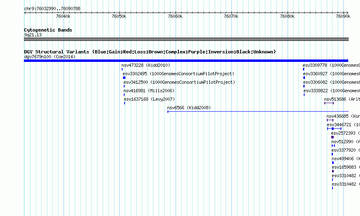Click the 76060k ruler position
This screenshot has height=216, width=360.
(175, 16)
